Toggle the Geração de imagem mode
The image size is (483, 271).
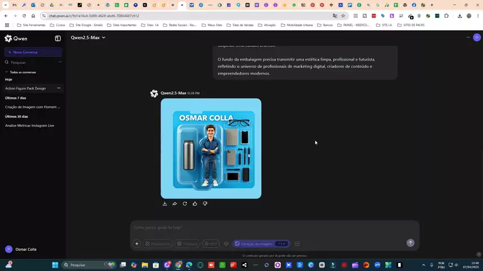[253, 244]
